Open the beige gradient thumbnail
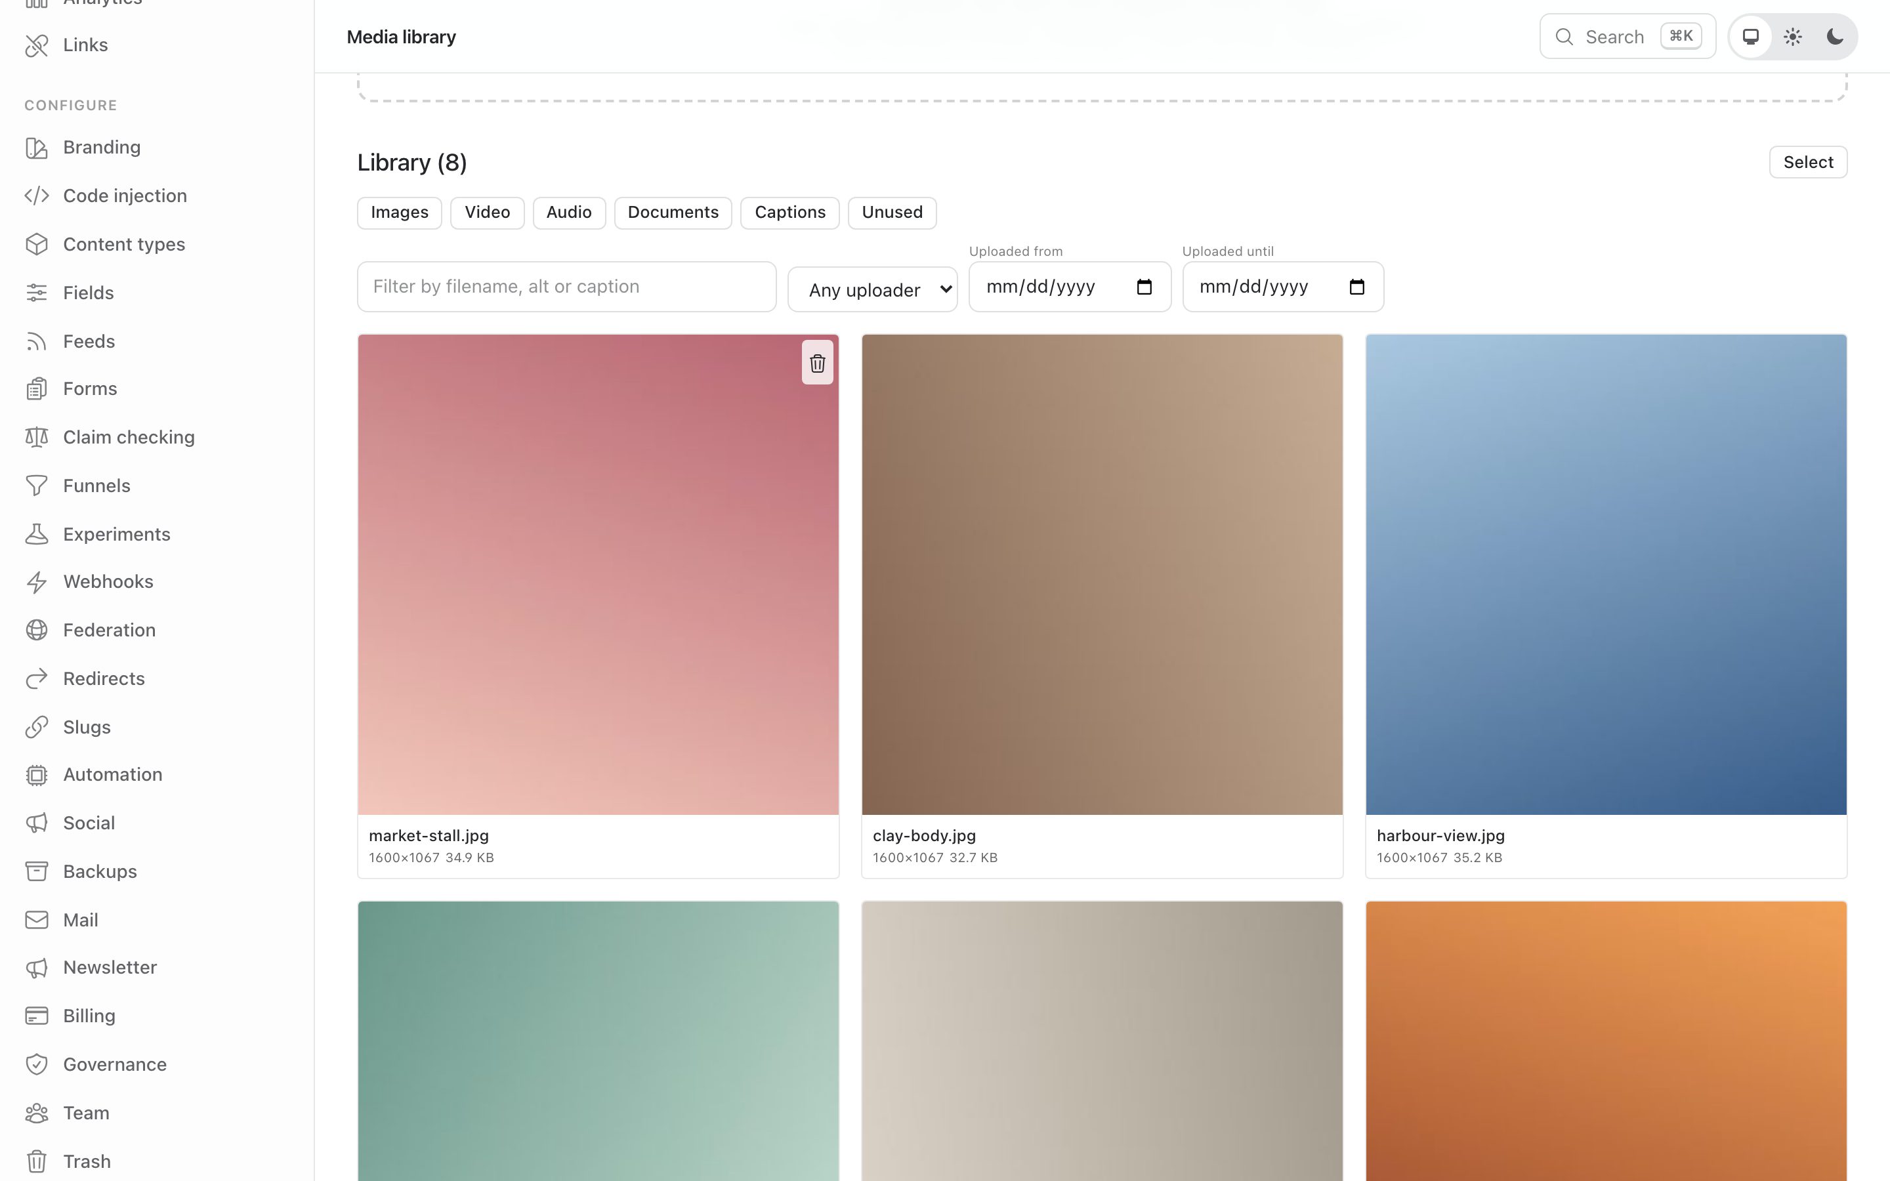Screen dimensions: 1890x1181 (1102, 1041)
